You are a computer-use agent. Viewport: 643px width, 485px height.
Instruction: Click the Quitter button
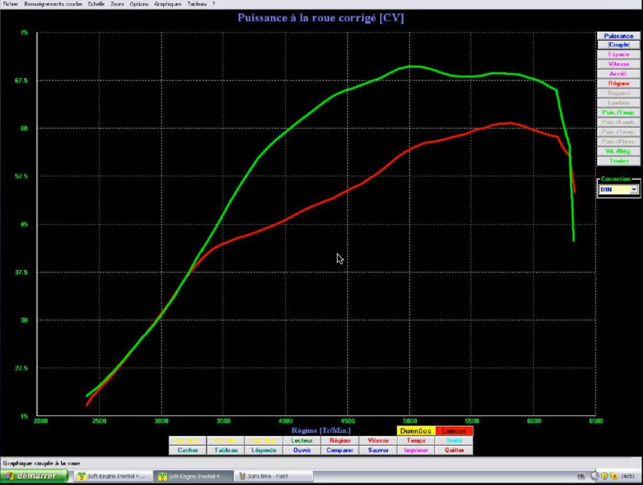click(454, 450)
